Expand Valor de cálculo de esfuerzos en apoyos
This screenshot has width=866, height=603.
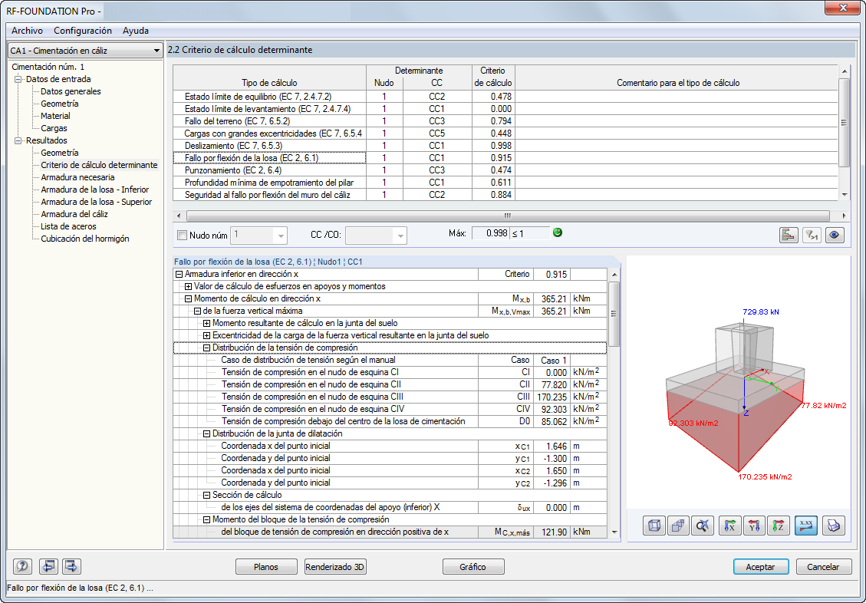(x=189, y=286)
